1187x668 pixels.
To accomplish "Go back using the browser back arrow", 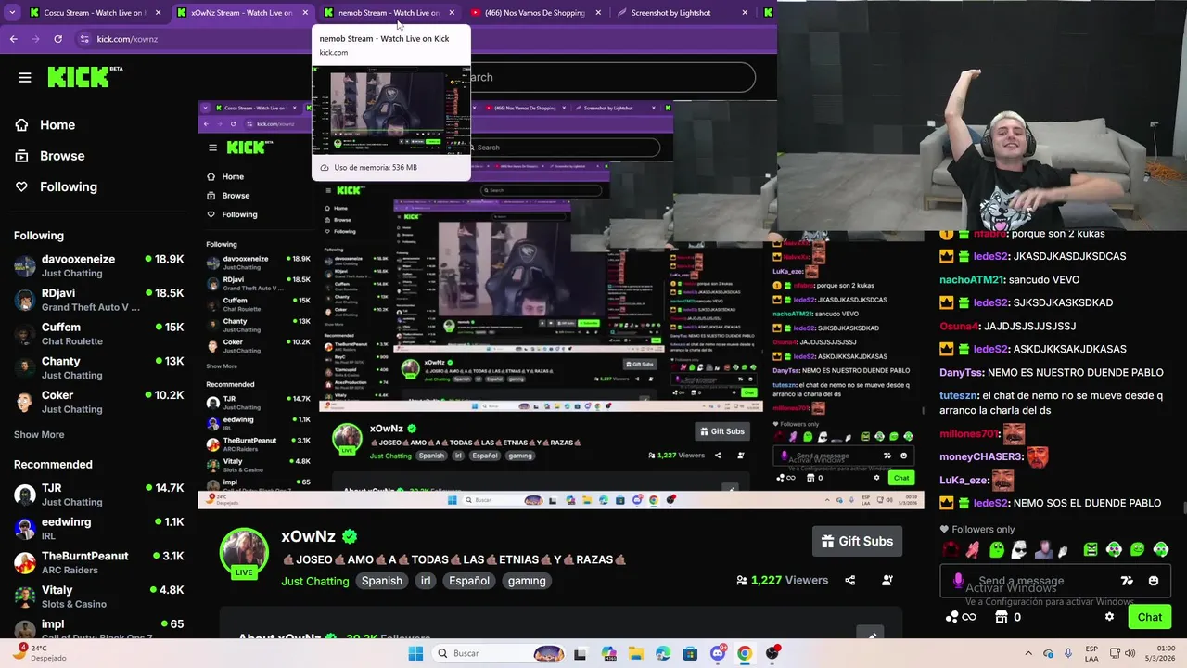I will coord(14,39).
